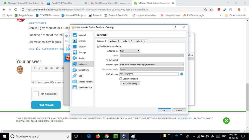This screenshot has width=249, height=140.
Task: Click the browser address bar
Action: pos(111,9)
